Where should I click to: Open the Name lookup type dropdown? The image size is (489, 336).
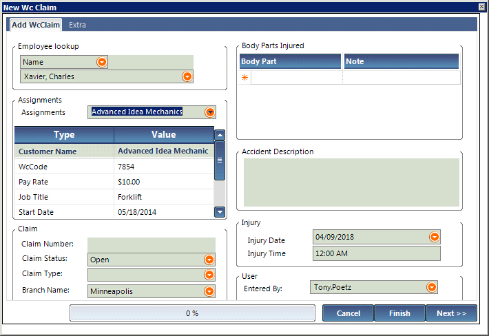(x=102, y=62)
